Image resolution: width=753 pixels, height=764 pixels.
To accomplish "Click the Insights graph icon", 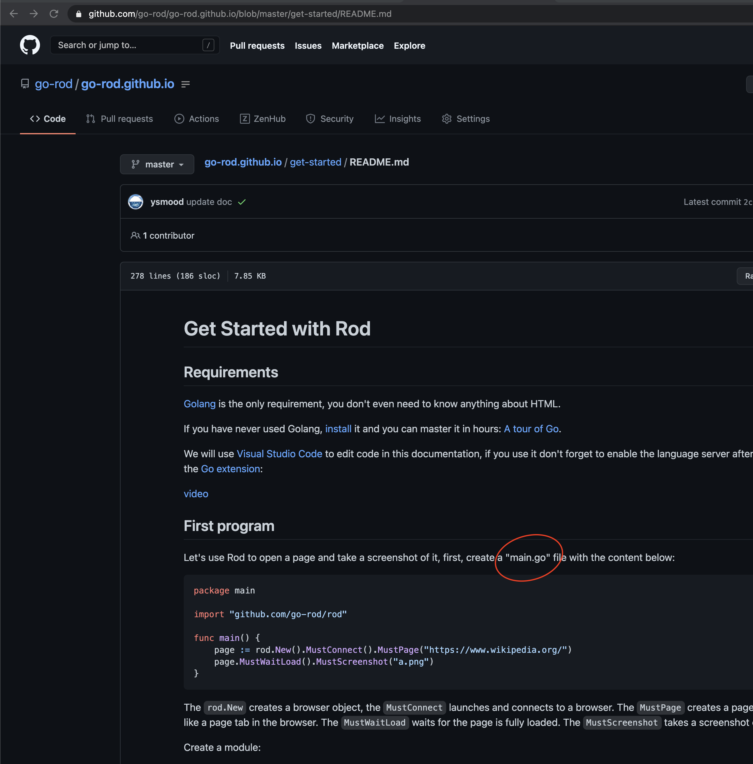I will point(380,119).
